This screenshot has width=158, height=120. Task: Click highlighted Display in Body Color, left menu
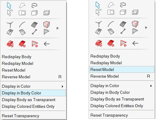click(x=33, y=93)
